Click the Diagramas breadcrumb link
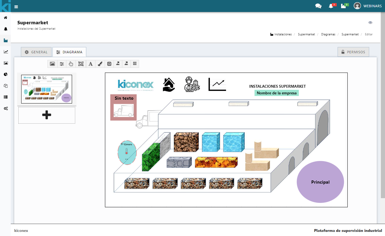The image size is (385, 236). click(x=328, y=34)
